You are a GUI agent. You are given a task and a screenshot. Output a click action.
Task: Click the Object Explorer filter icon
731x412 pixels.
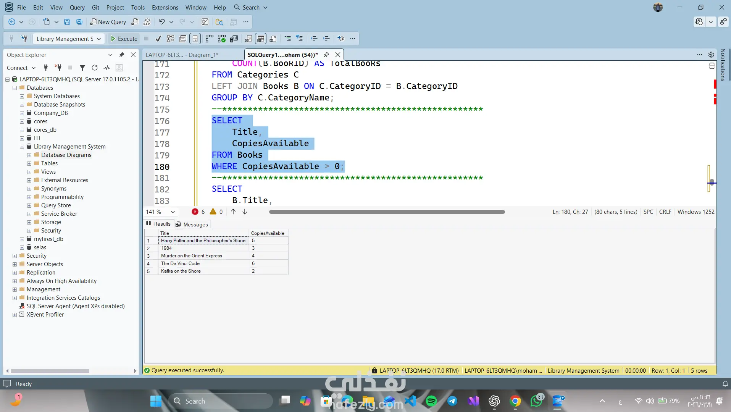coord(82,68)
